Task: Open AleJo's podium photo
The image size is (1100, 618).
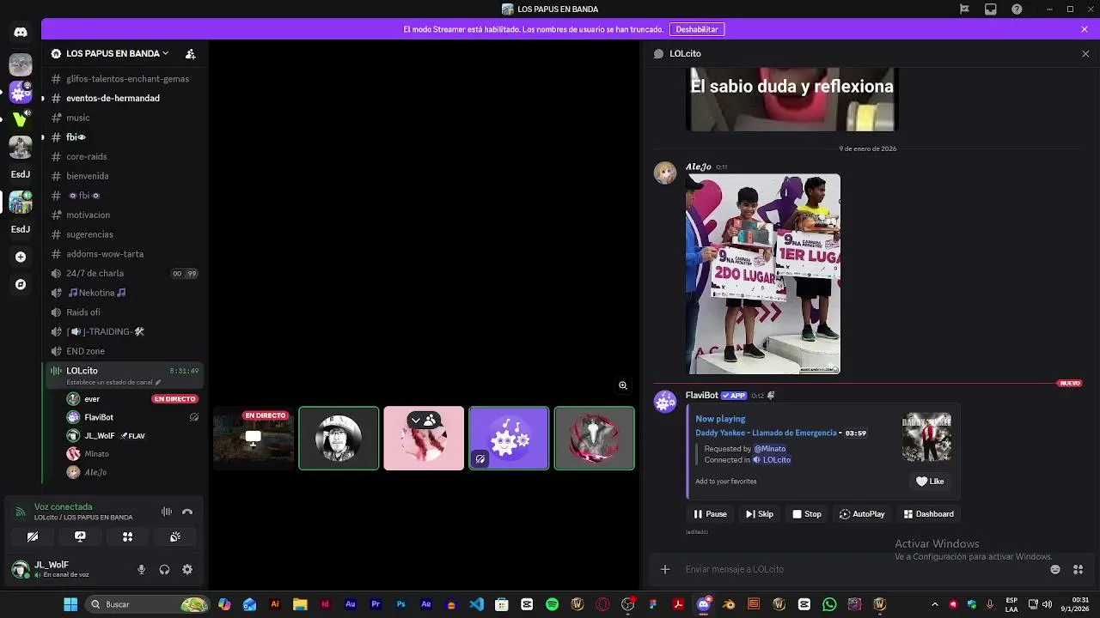Action: (x=763, y=274)
